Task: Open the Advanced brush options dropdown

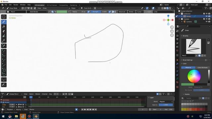Action: [123, 12]
